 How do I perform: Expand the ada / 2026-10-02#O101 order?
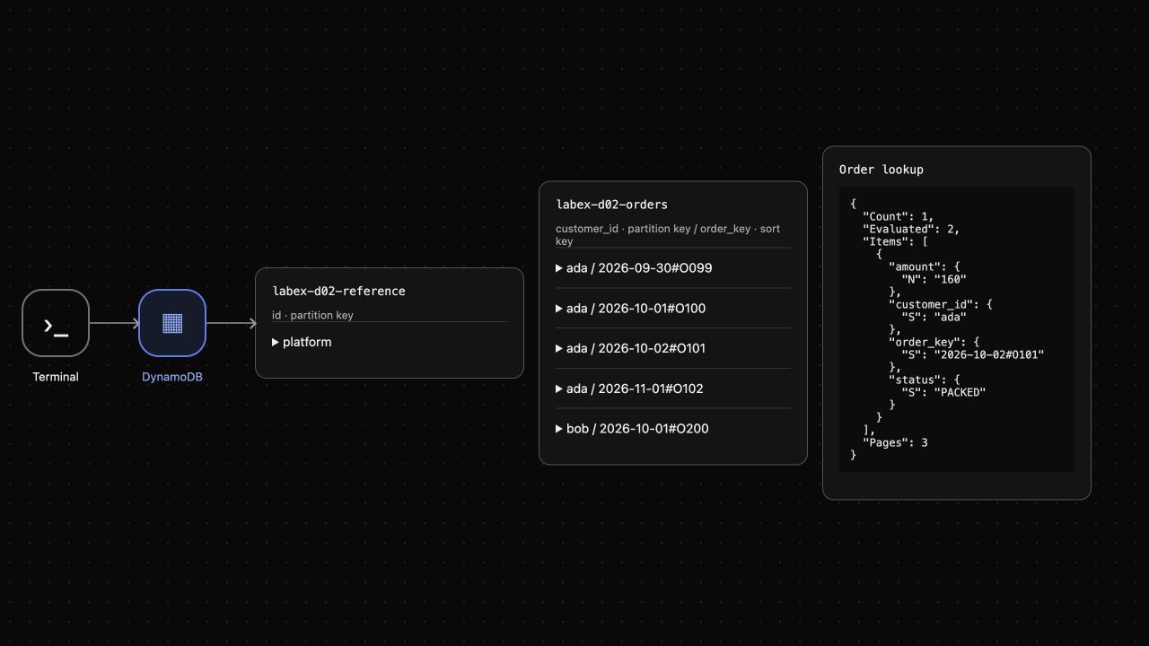(673, 348)
